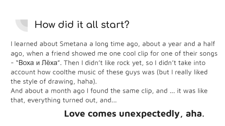Click the gray quarter-circle decoration beside the heading

click(x=22, y=25)
